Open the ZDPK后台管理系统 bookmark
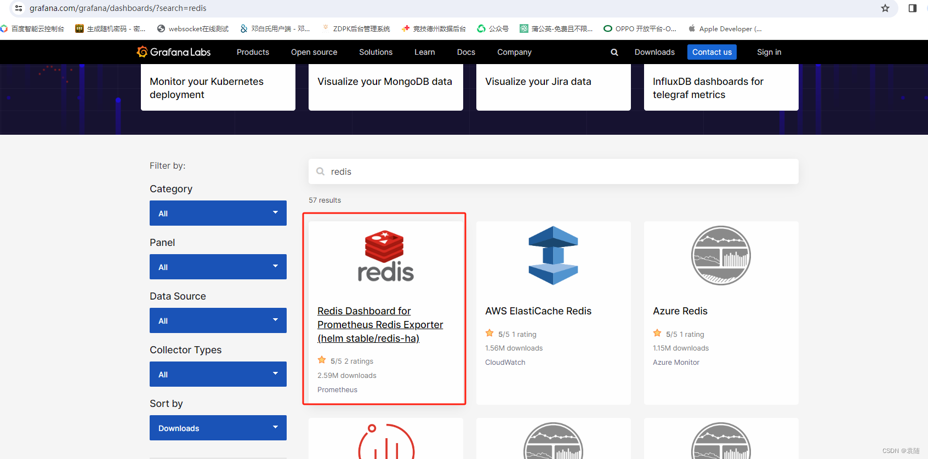The image size is (928, 459). click(x=356, y=28)
